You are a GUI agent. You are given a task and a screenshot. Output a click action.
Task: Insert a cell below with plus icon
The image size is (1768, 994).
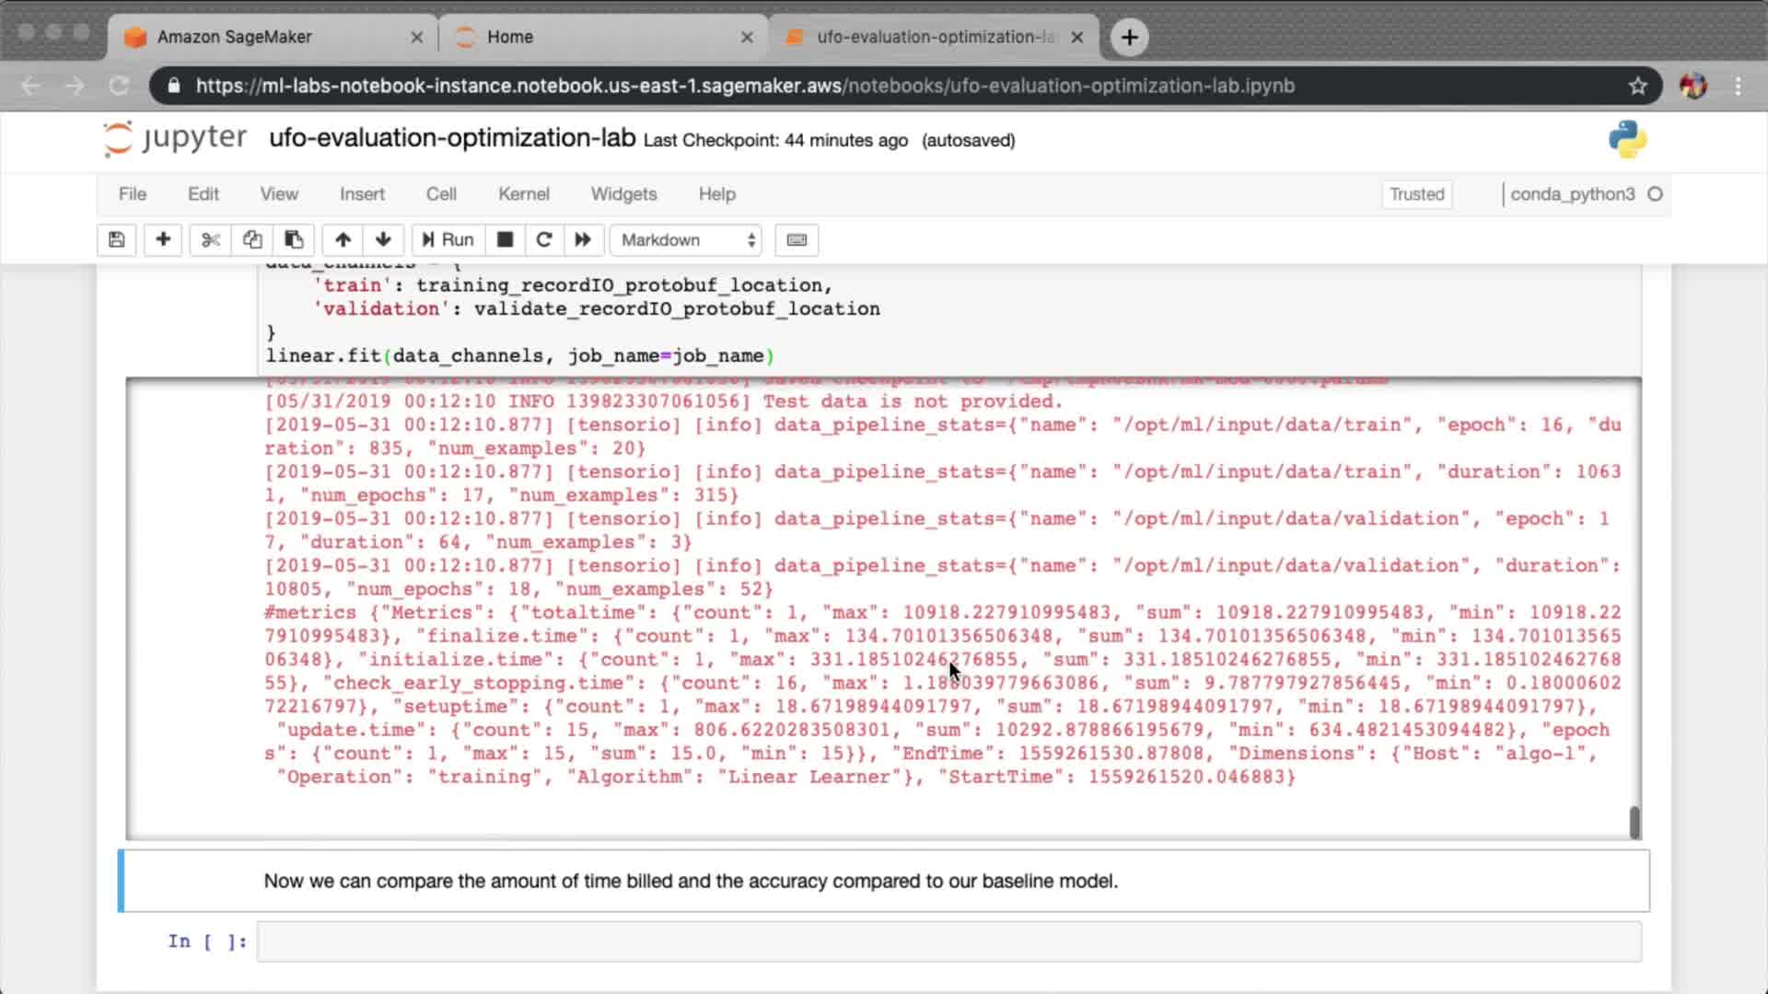[x=163, y=240]
